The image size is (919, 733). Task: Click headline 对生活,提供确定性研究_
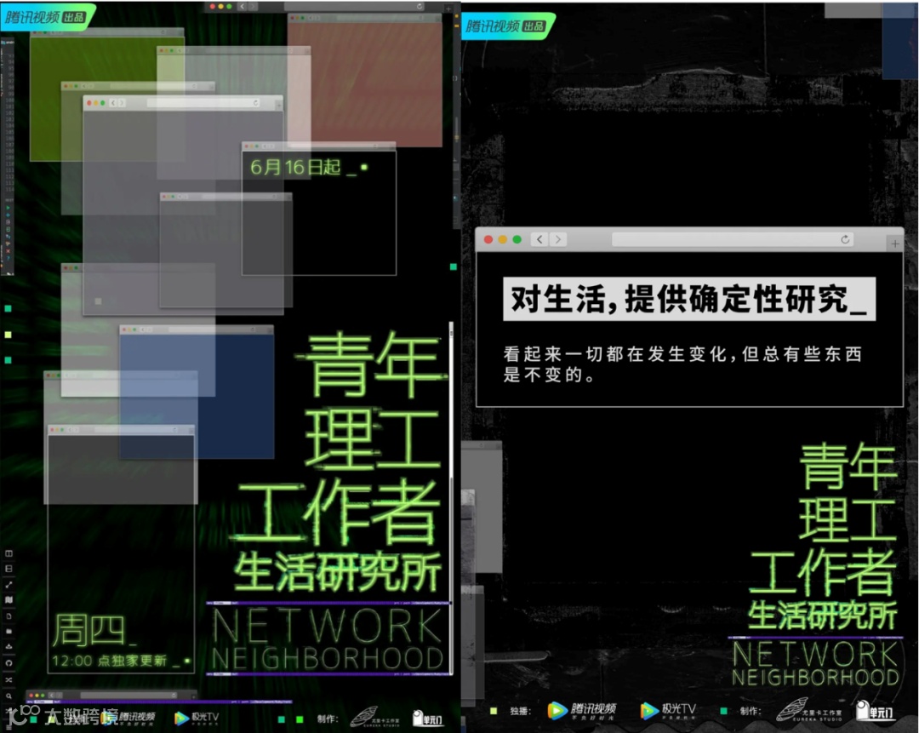tap(689, 299)
